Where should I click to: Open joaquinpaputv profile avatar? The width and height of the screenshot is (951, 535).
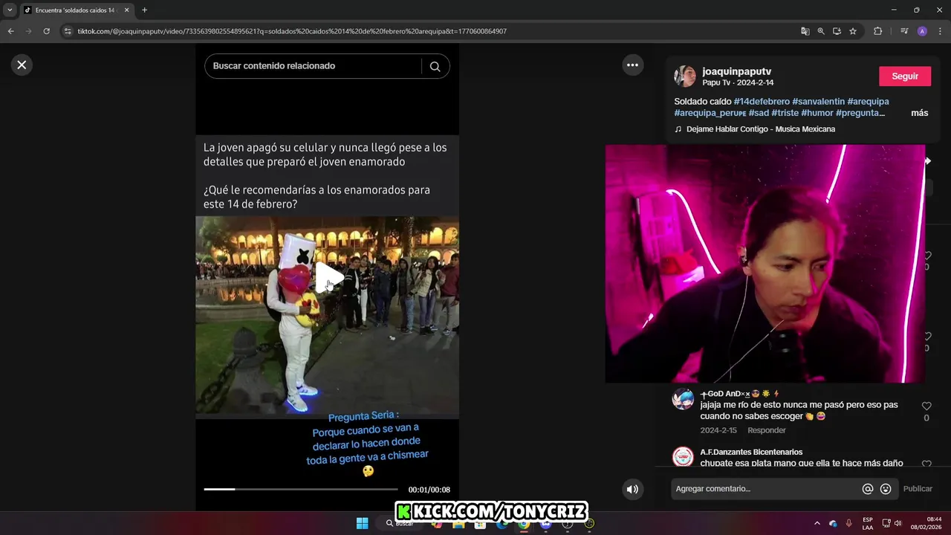tap(684, 76)
